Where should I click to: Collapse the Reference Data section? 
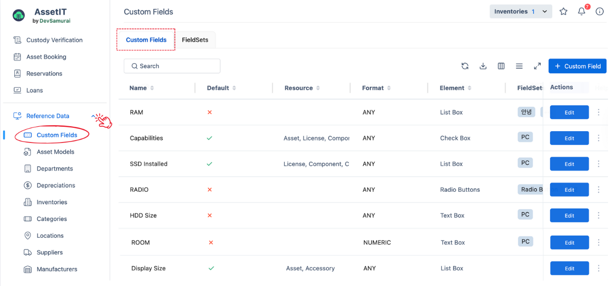(93, 116)
